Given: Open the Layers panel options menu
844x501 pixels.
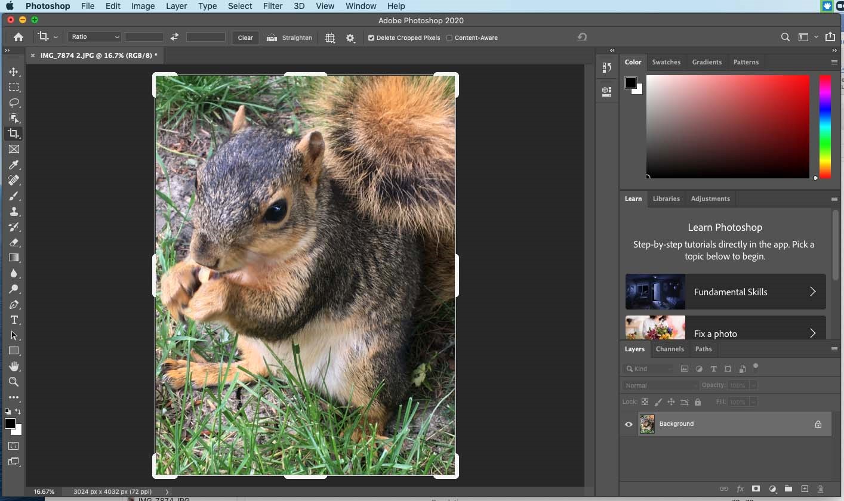Looking at the screenshot, I should 834,349.
